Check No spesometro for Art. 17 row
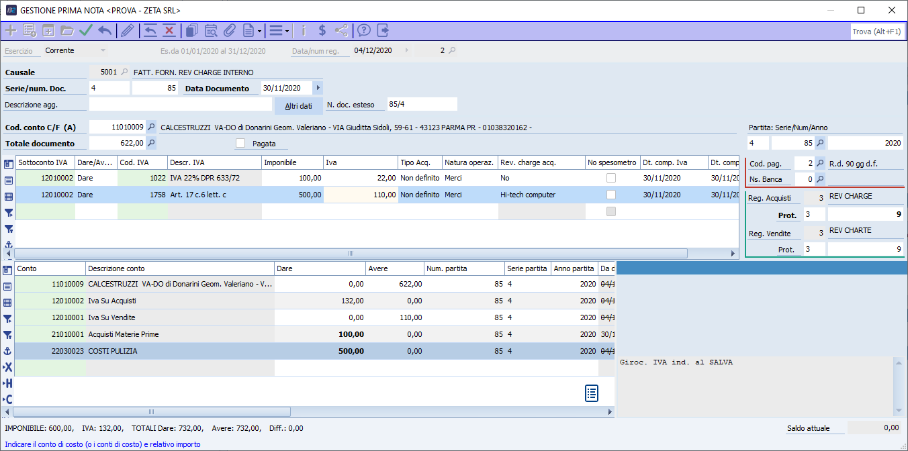908x451 pixels. pyautogui.click(x=611, y=195)
